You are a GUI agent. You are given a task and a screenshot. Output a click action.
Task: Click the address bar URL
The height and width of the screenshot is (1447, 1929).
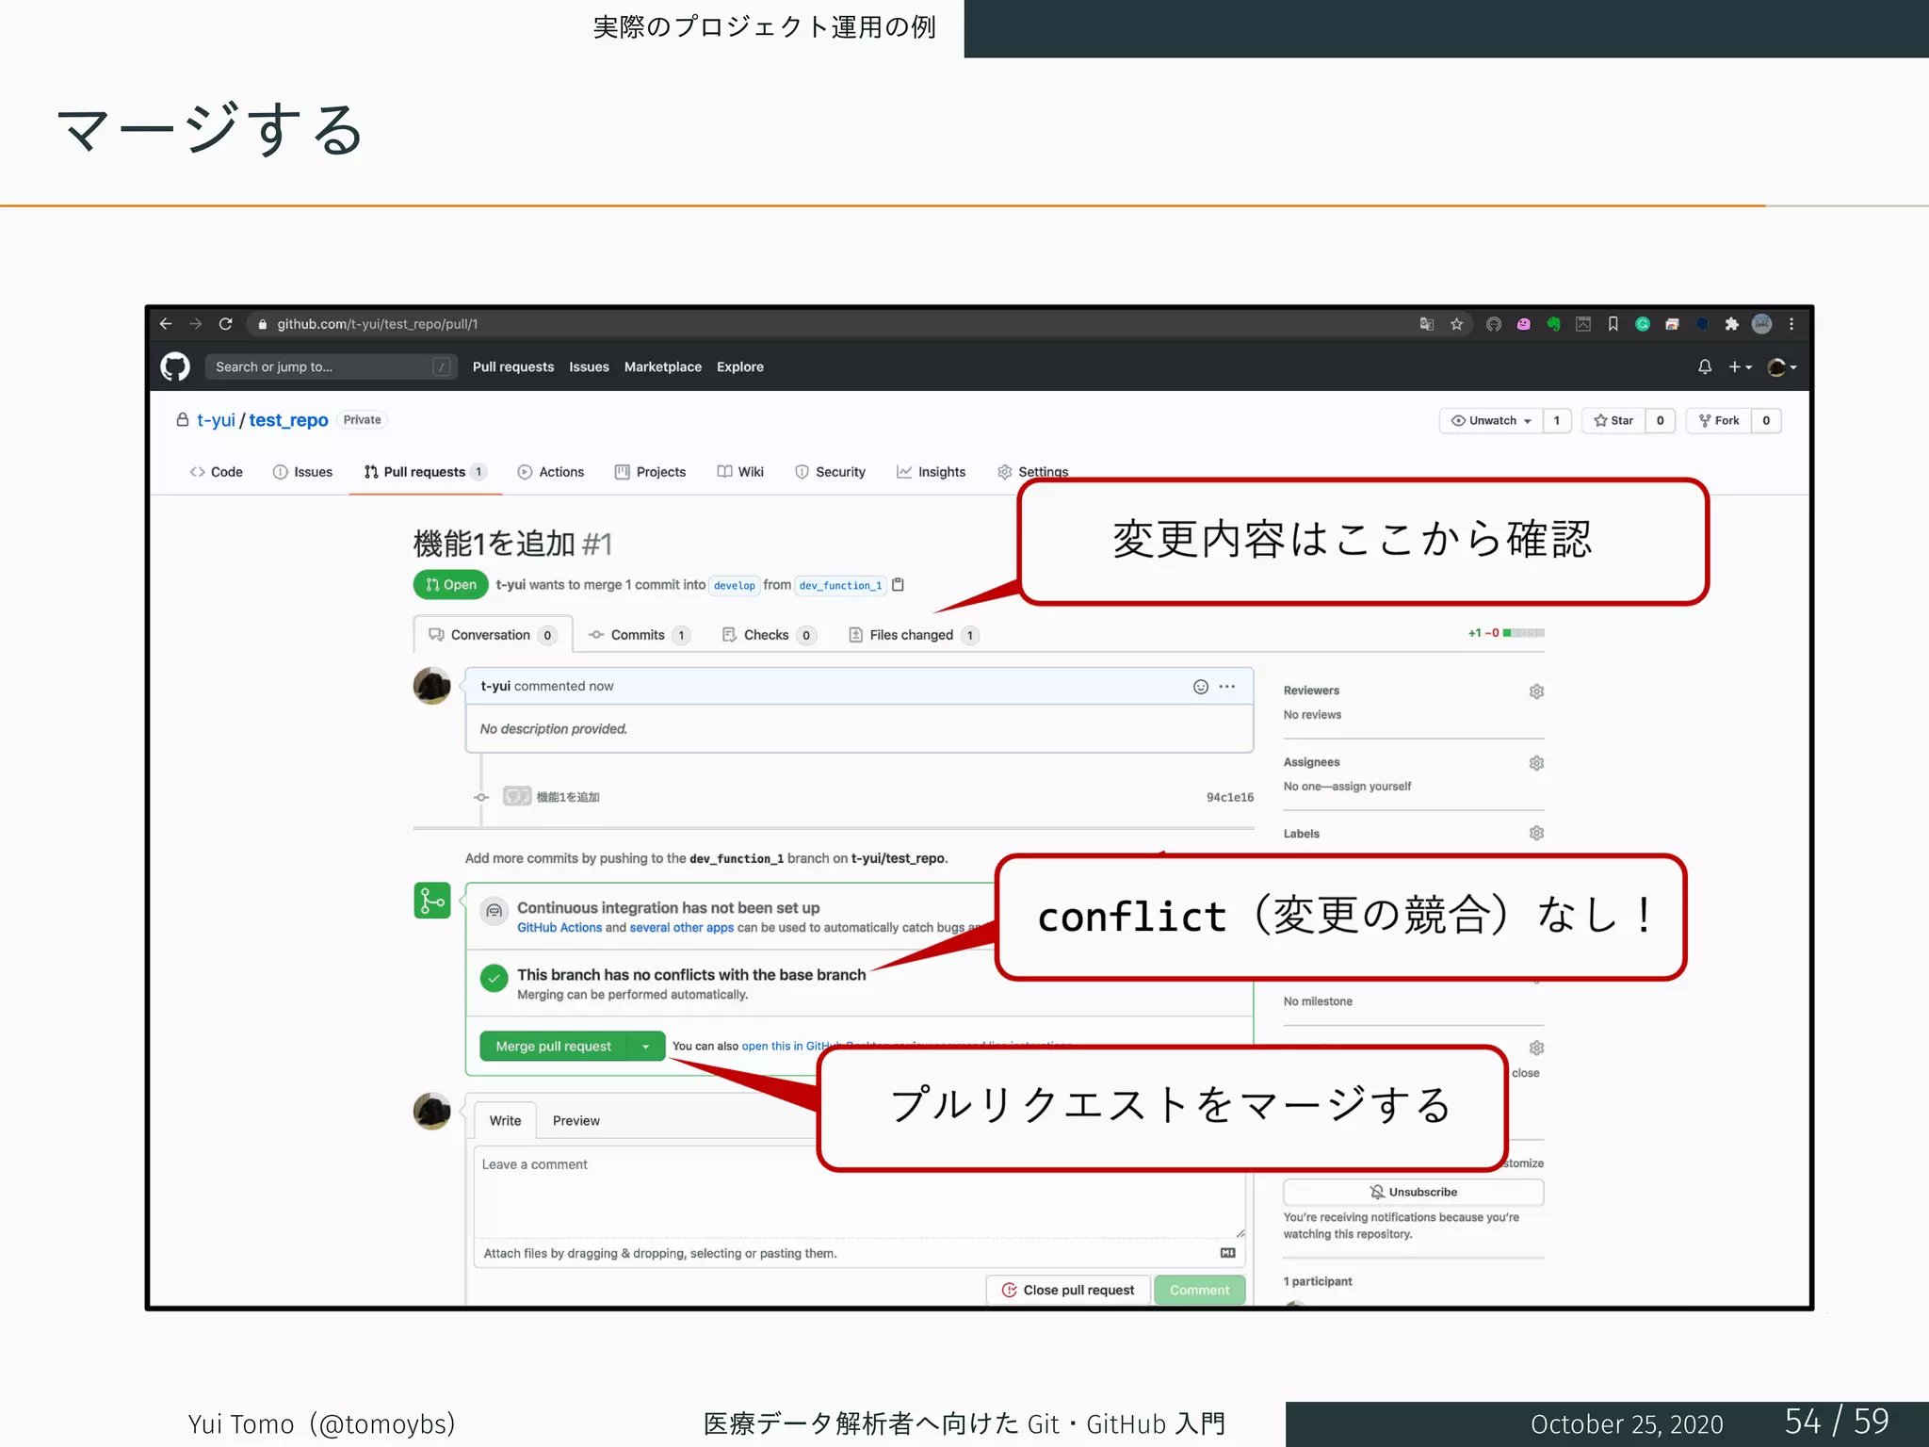(x=377, y=324)
